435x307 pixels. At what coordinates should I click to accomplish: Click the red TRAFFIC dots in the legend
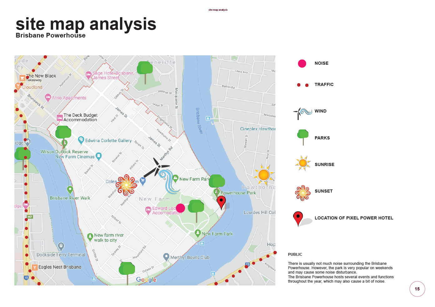tap(303, 85)
